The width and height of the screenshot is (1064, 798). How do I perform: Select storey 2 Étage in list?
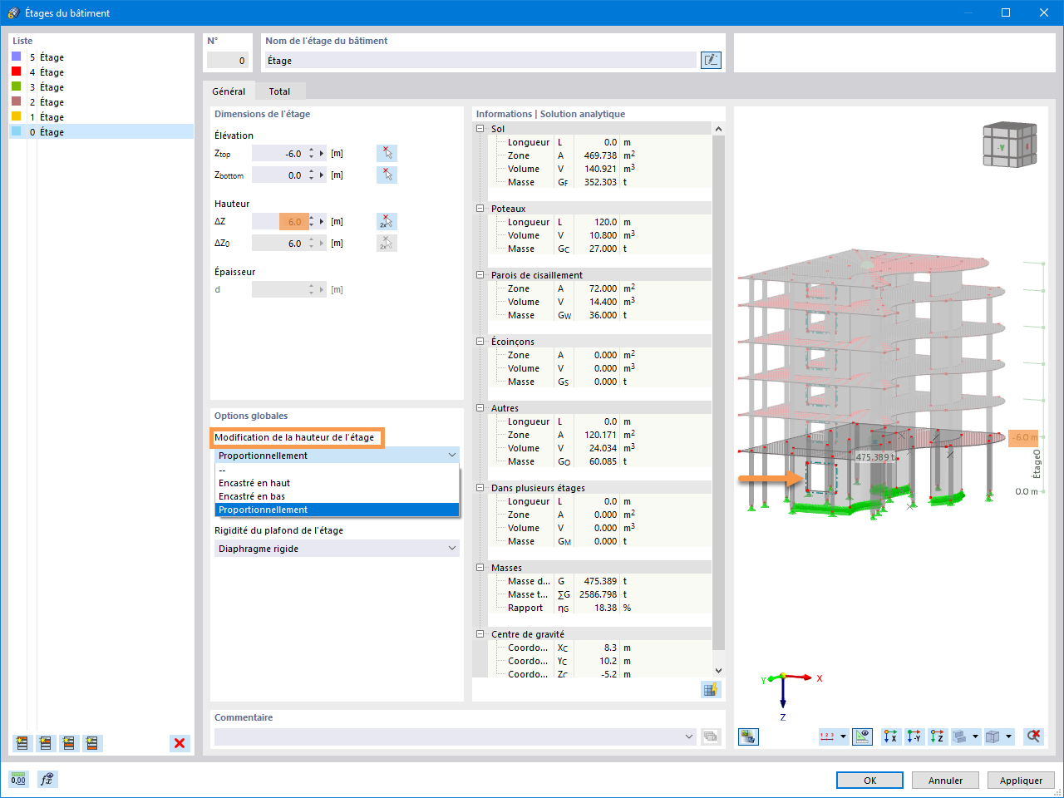point(101,101)
